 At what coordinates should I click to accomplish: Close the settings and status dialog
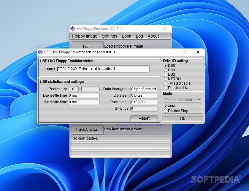198,52
